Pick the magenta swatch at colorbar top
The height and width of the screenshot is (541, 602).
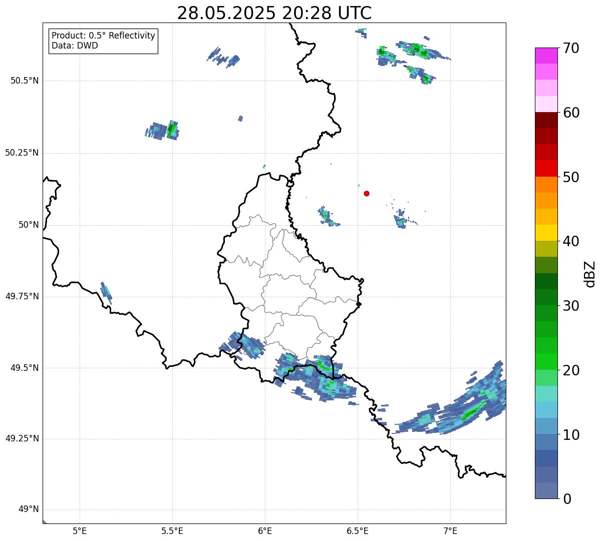pyautogui.click(x=546, y=56)
